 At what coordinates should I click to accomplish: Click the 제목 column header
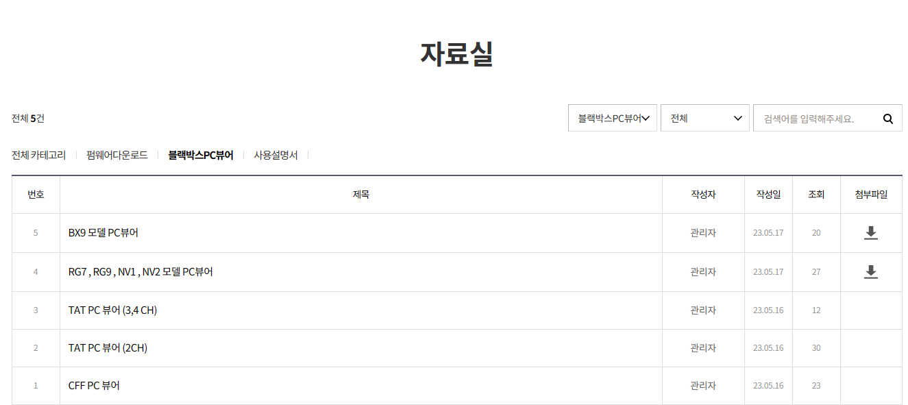click(361, 195)
